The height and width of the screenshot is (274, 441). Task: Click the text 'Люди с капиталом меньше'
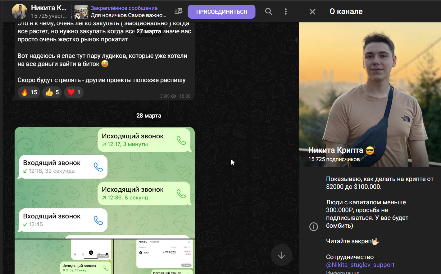[366, 202]
